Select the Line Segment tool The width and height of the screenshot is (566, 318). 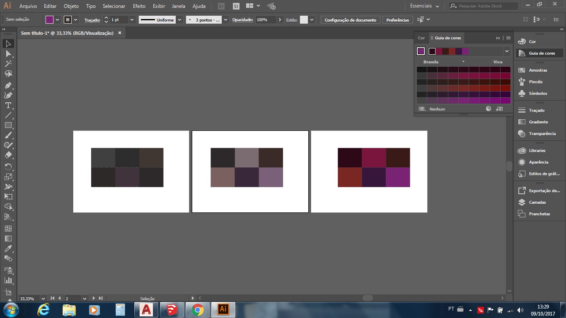click(8, 115)
